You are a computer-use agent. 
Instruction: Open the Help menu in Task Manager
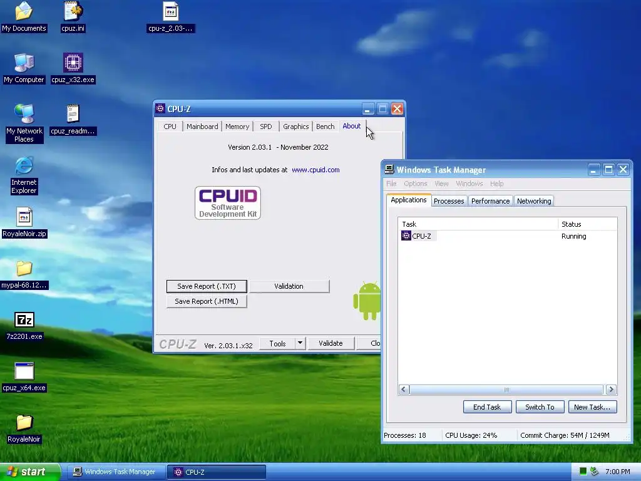pyautogui.click(x=496, y=184)
